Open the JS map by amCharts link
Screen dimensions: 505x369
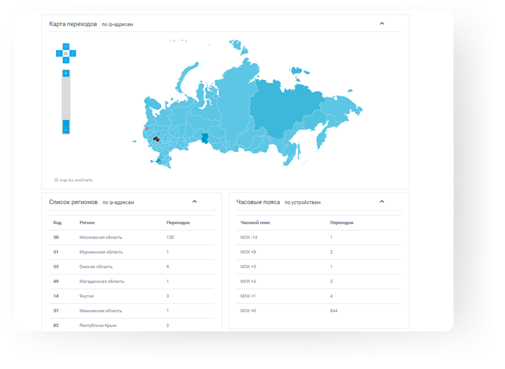pos(73,180)
